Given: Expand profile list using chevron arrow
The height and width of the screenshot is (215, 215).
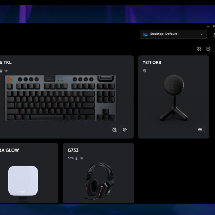Looking at the screenshot, I should 201,34.
